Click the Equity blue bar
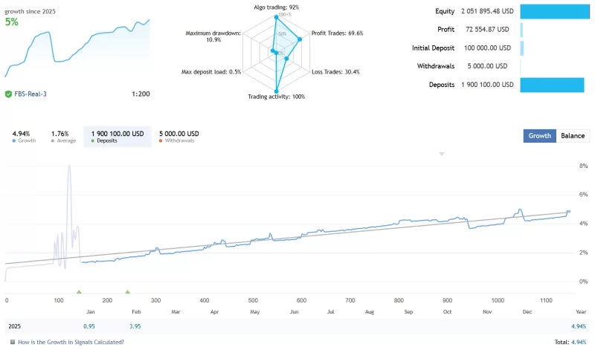Viewport: 595px width, 350px height. (553, 11)
